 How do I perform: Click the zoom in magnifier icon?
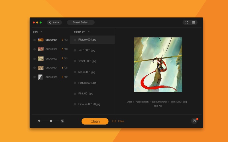[62, 121]
